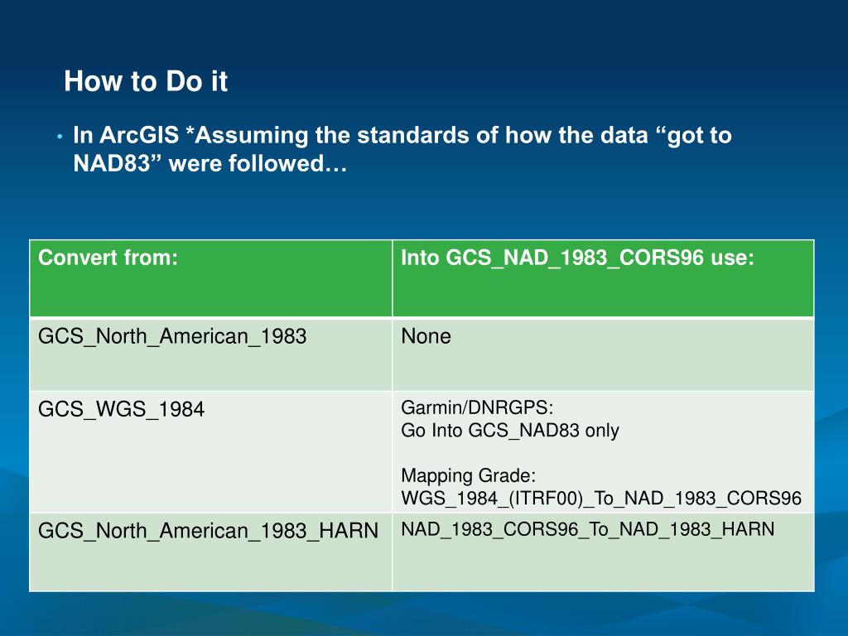This screenshot has height=636, width=848.
Task: Click the 'Convert from:' header cell
Action: (211, 278)
